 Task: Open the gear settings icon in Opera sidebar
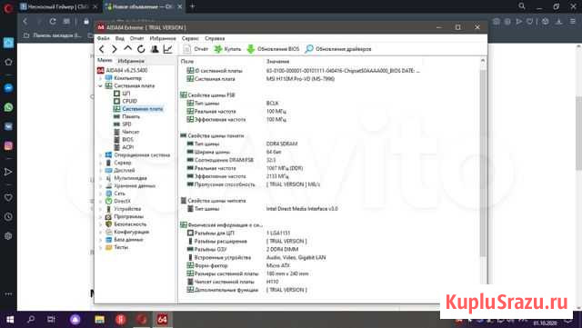(8, 236)
